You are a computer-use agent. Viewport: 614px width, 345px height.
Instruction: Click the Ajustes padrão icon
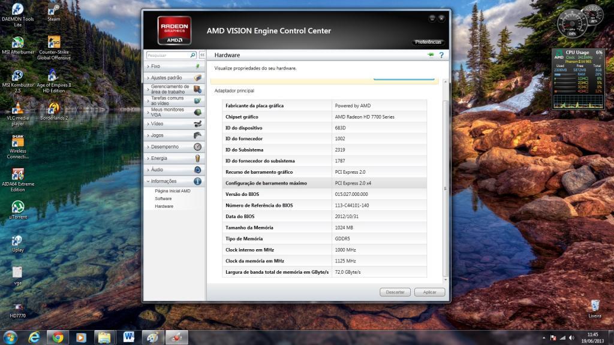[197, 77]
